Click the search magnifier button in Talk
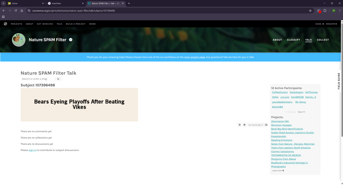This screenshot has height=185, width=343. point(58,79)
